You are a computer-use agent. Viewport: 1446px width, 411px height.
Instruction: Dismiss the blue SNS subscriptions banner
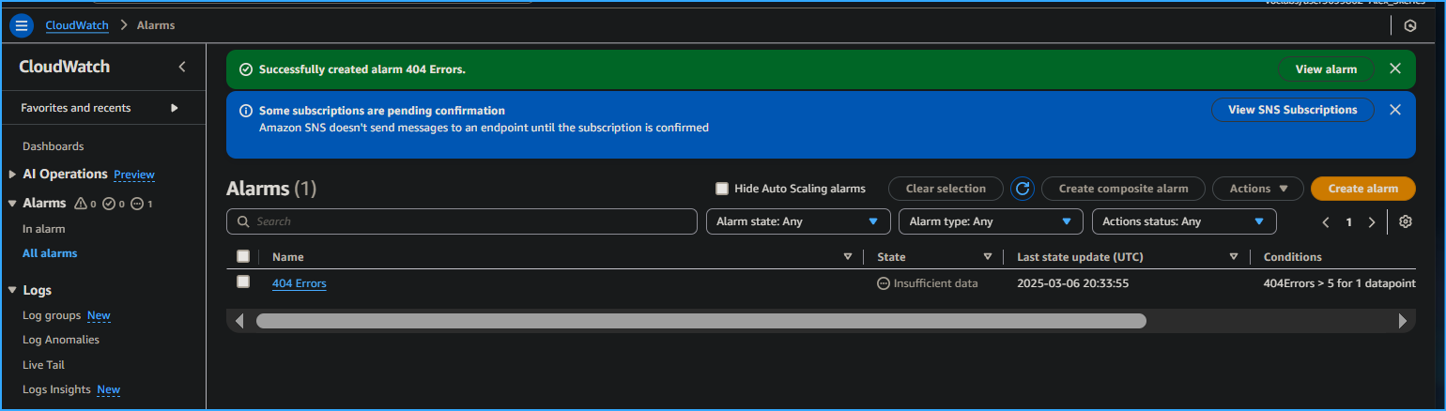click(x=1395, y=110)
